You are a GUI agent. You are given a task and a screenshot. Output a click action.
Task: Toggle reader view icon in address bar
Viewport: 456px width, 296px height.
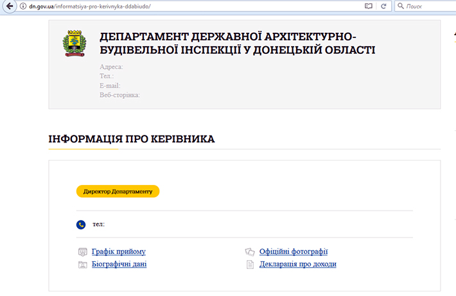(x=369, y=6)
